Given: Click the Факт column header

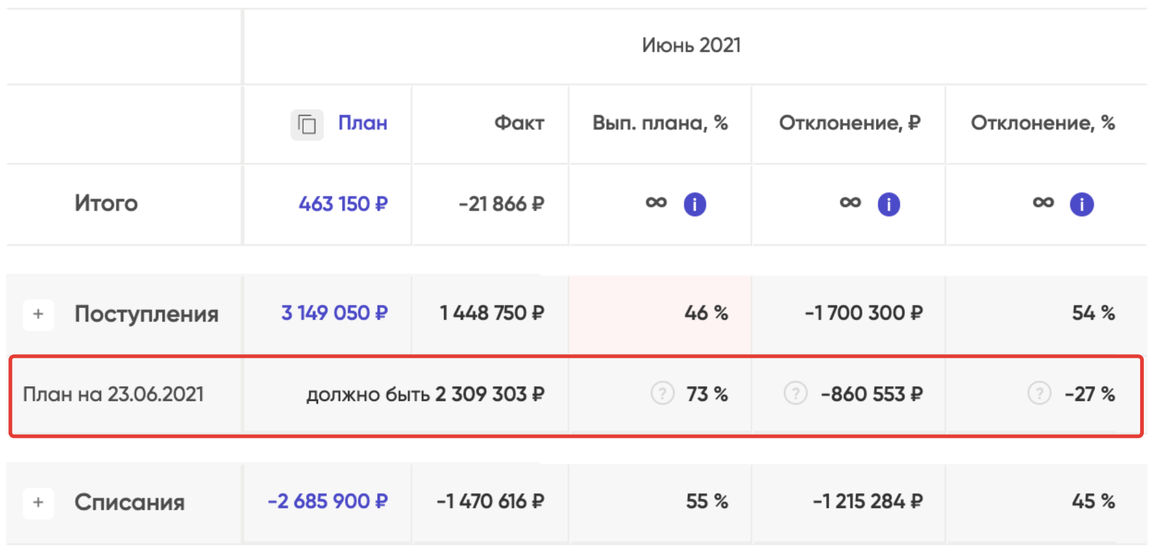Looking at the screenshot, I should 519,123.
